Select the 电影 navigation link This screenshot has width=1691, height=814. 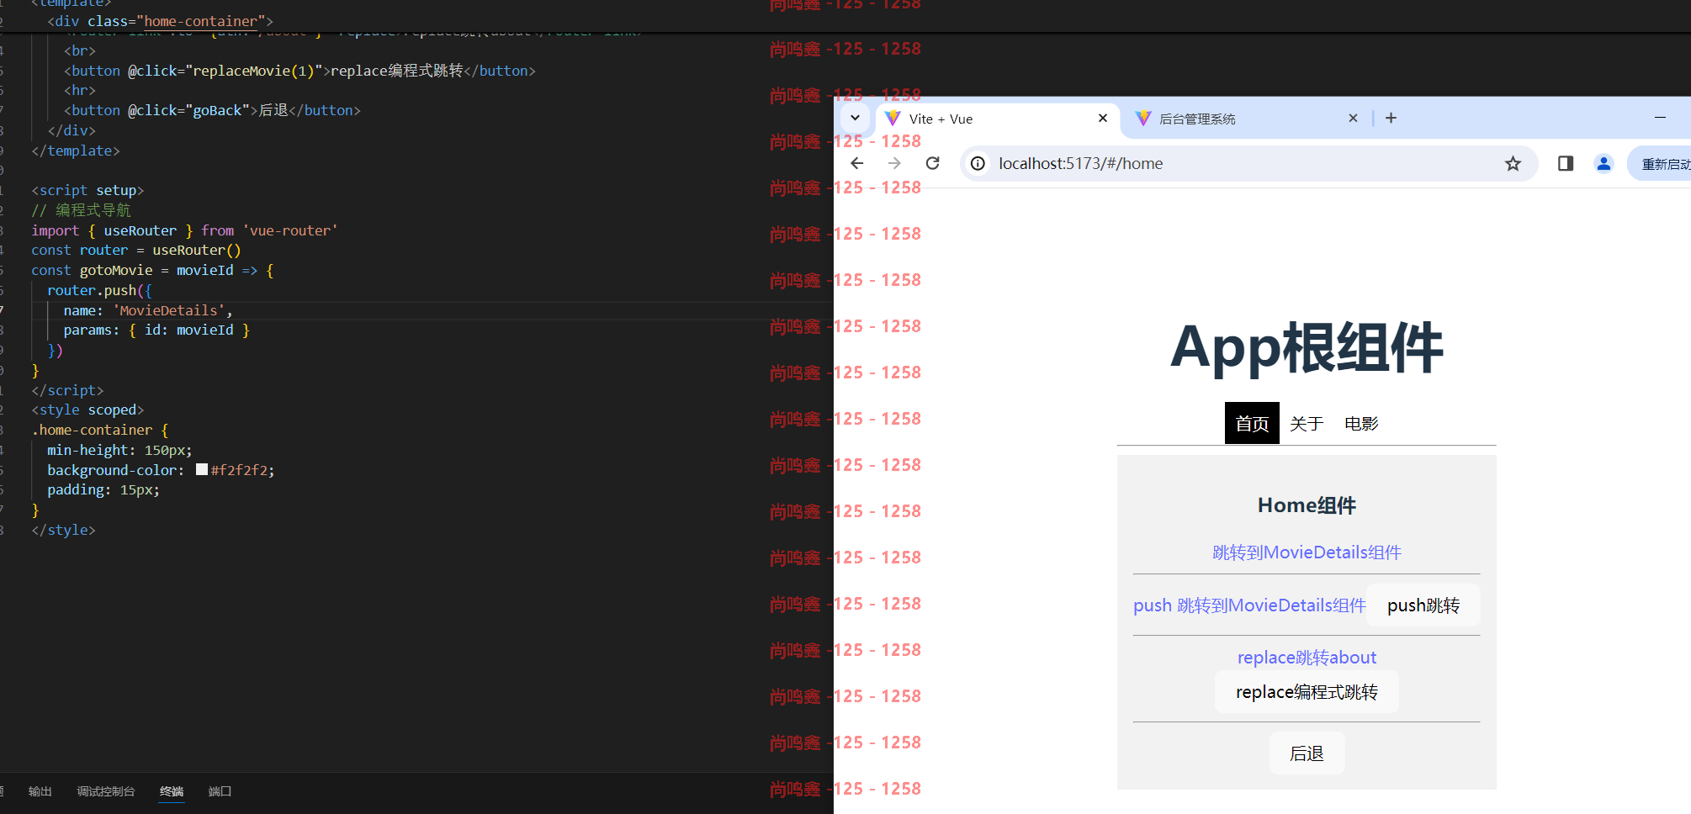1361,423
